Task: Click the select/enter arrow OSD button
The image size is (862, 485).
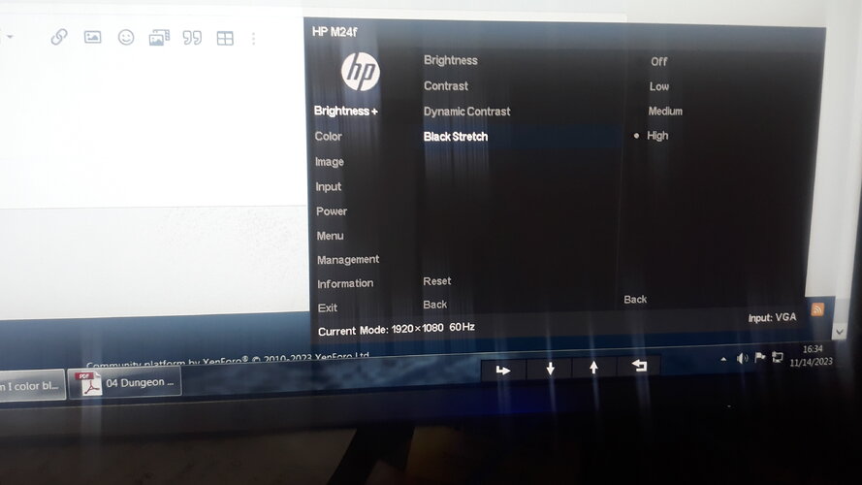Action: (503, 371)
